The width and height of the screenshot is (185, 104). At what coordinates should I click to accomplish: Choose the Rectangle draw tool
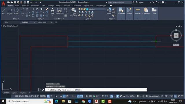[x=27, y=9]
